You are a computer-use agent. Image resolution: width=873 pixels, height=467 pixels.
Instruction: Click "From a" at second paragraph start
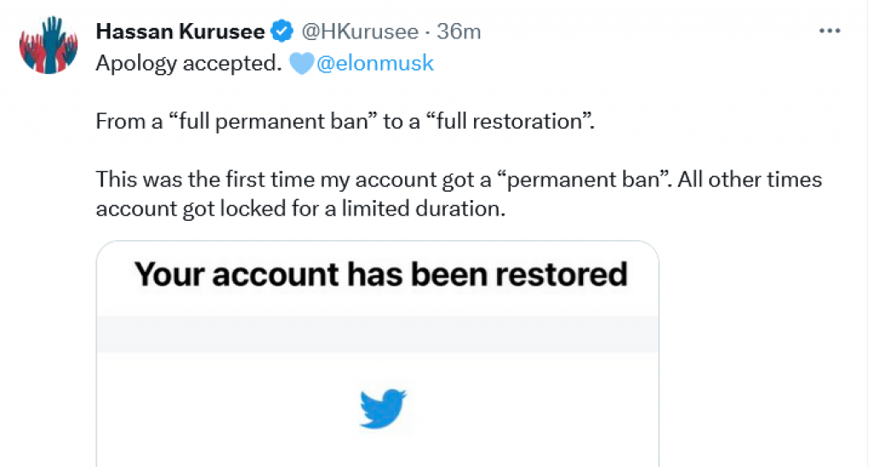pos(129,121)
